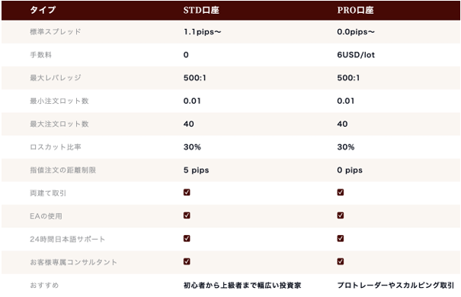The image size is (461, 297).
Task: Click the 標準スプレッド row label
Action: (x=56, y=31)
